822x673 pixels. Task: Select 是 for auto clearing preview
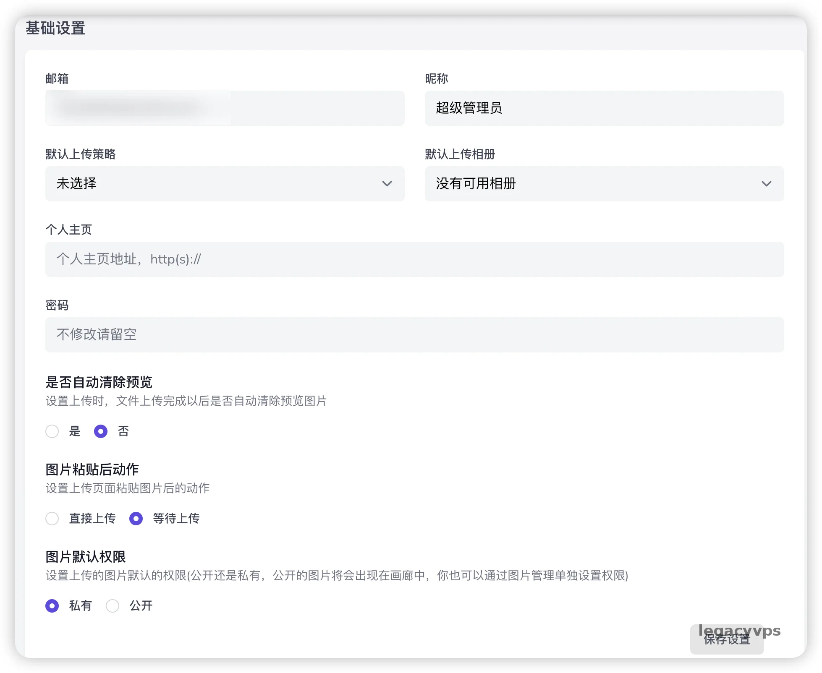[52, 431]
